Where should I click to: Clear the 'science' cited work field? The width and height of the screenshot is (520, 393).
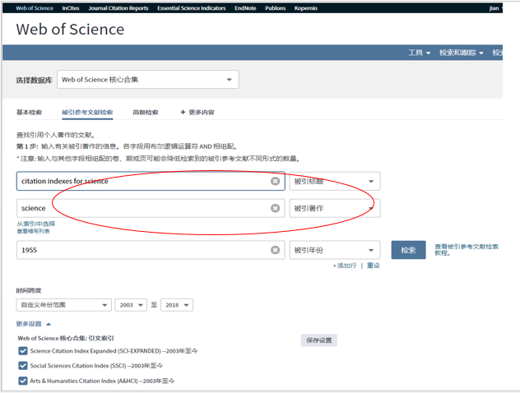pos(275,208)
